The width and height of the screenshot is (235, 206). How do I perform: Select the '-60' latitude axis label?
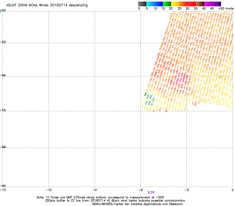[3, 186]
